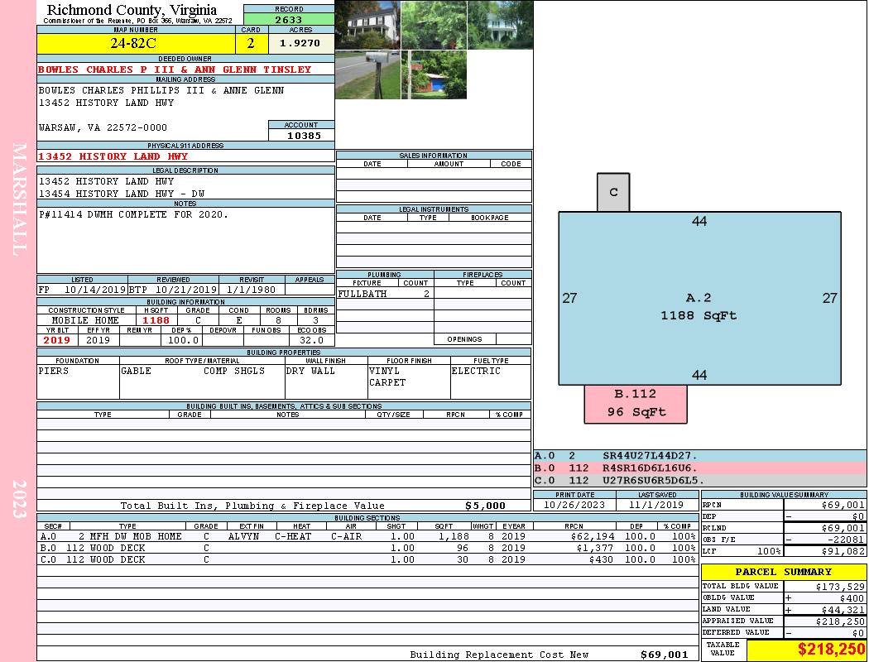The width and height of the screenshot is (869, 662).
Task: Select the pink B.0 sketch legend row
Action: pyautogui.click(x=699, y=468)
